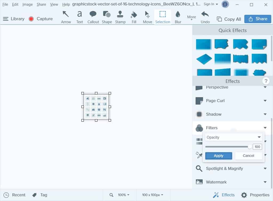Select the Stamp tool

tap(120, 17)
